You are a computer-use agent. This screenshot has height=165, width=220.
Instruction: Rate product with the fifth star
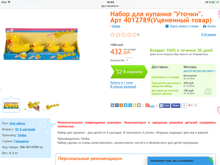(135, 35)
